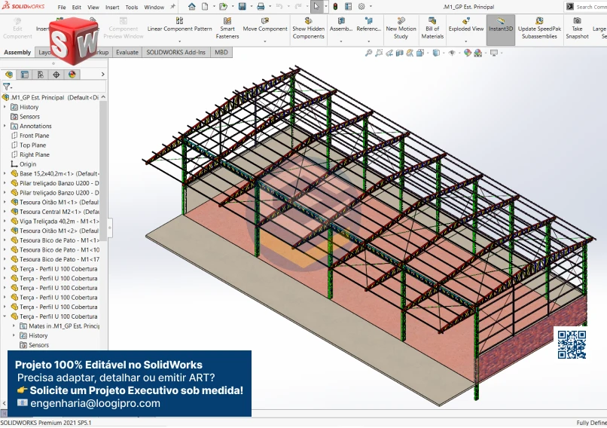
Task: Switch to the SOLIDWORKS Add-Ins tab
Action: coord(177,53)
